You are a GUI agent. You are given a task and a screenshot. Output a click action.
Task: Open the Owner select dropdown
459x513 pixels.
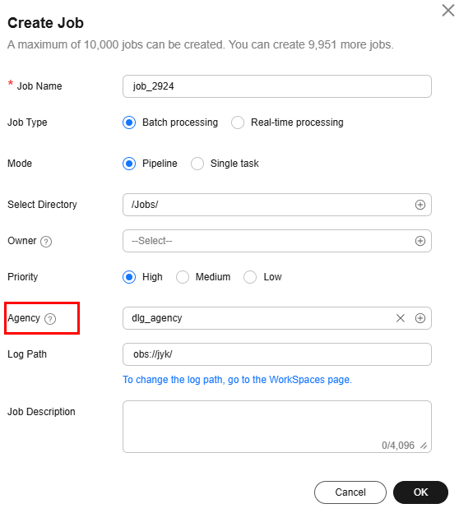(277, 241)
